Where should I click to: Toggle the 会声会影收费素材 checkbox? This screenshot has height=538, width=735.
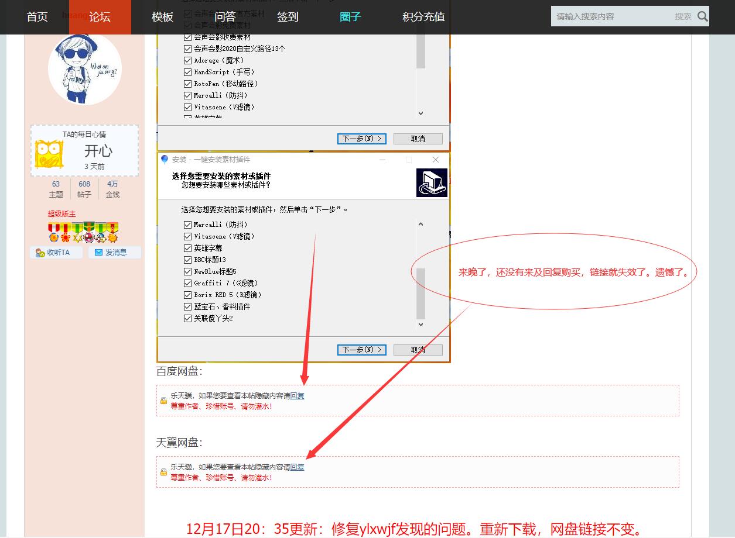pyautogui.click(x=187, y=37)
